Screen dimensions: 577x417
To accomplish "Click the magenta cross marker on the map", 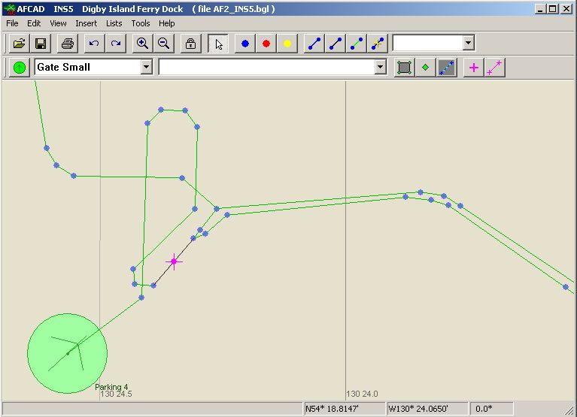I will tap(174, 261).
